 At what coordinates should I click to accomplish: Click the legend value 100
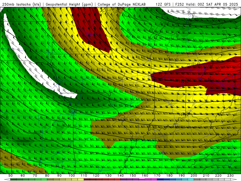tap(71, 176)
